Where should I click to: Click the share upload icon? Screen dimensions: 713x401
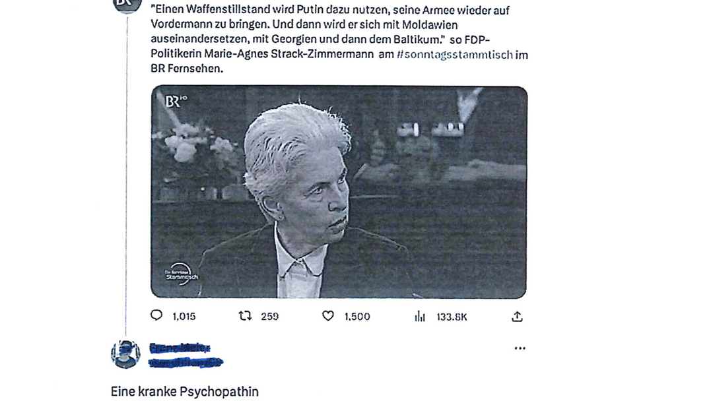point(517,317)
